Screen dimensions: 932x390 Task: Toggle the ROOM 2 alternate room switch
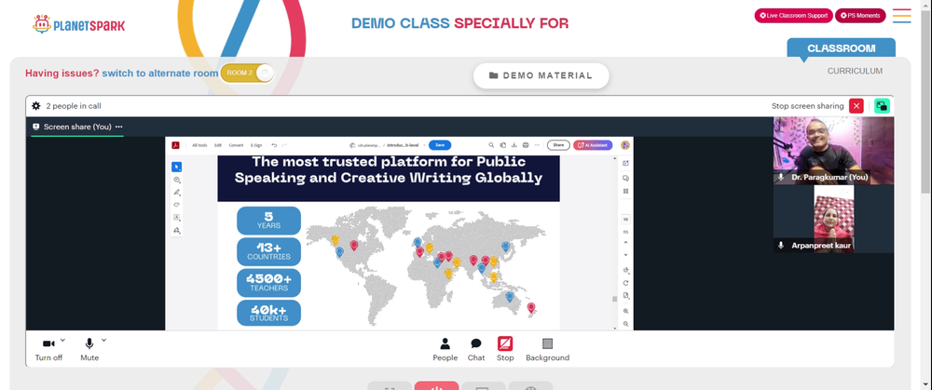coord(247,73)
